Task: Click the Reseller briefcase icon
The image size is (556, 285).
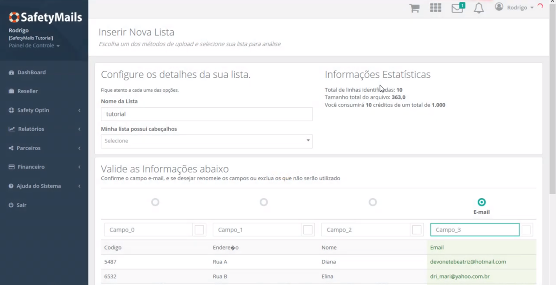Action: tap(11, 91)
